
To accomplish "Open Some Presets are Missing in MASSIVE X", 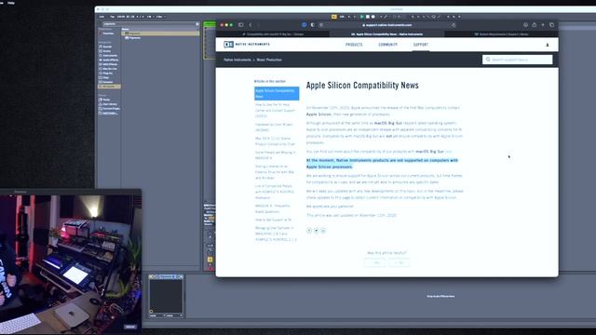I will (275, 155).
